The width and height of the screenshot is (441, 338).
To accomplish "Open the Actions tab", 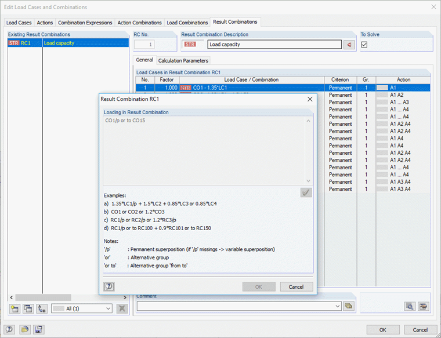I will point(45,23).
